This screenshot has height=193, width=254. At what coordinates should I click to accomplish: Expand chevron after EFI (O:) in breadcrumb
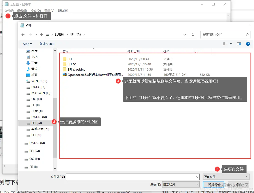[84, 34]
